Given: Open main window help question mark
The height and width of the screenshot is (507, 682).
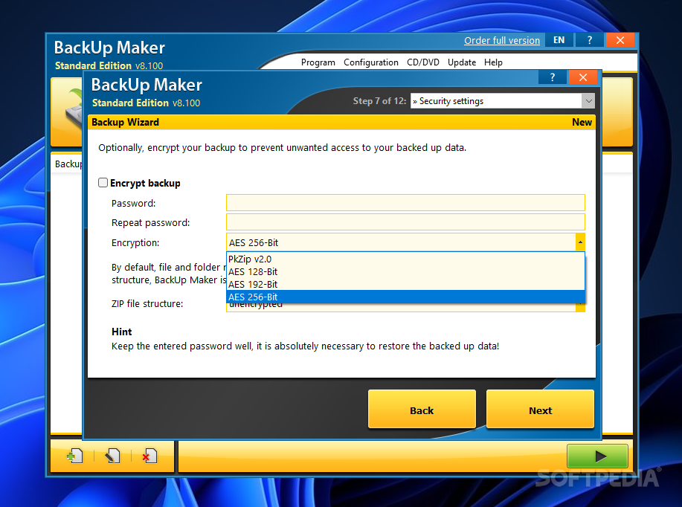Looking at the screenshot, I should 589,40.
